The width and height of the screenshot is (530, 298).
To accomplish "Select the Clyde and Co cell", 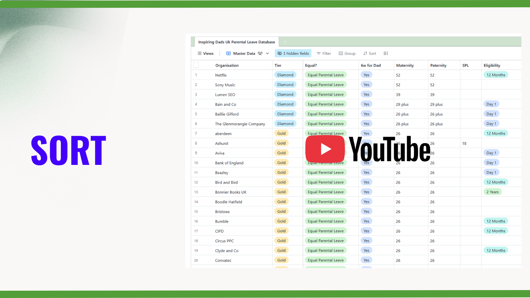I will [227, 251].
